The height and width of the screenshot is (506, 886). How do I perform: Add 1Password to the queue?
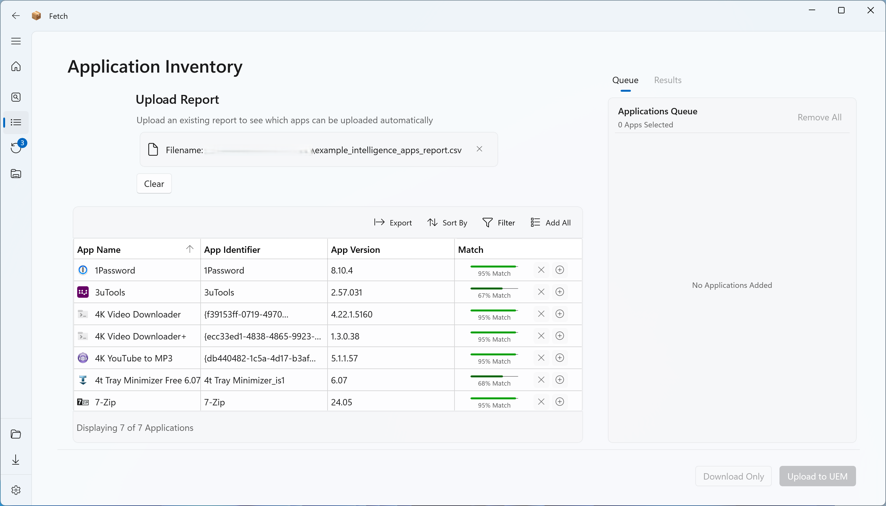(560, 270)
